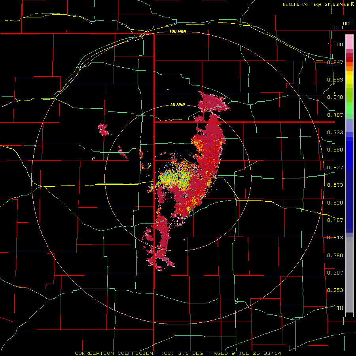
Task: Click the bright green segment of color scale
Action: click(349, 108)
